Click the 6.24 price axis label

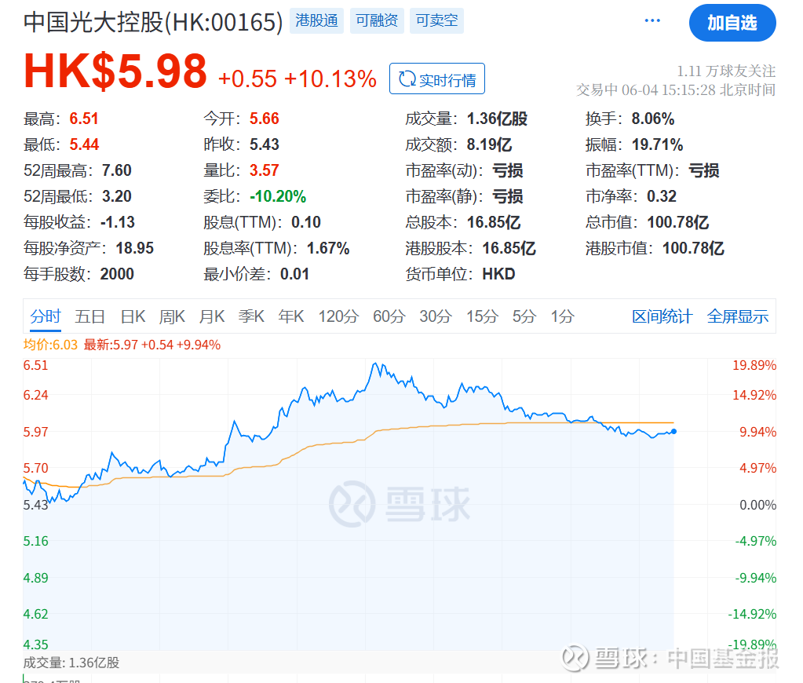(36, 395)
